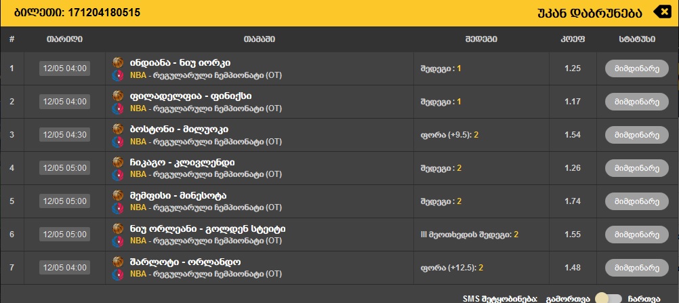Screen dimensions: 679x303
Task: Click basketball icon beside შარლოტი - ორლანდო
Action: [x=118, y=261]
